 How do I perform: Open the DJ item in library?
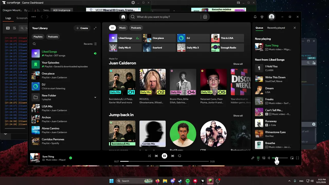(x=64, y=86)
